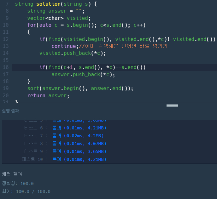Select 테스트 9 통과 result text
Screen dimensions: 217x199
coord(79,151)
